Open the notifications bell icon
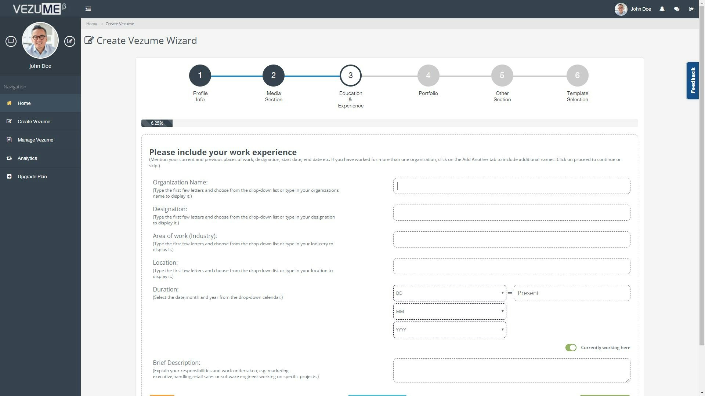This screenshot has width=705, height=396. (x=662, y=9)
